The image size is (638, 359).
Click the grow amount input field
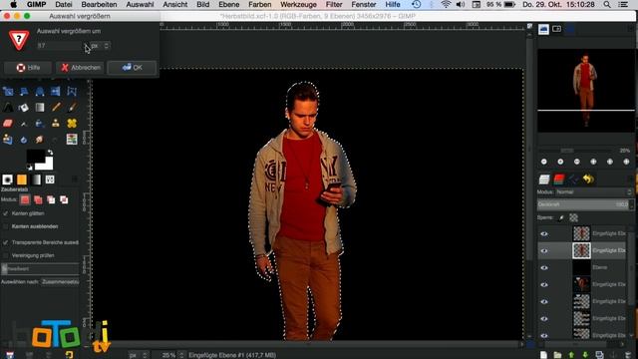click(60, 46)
